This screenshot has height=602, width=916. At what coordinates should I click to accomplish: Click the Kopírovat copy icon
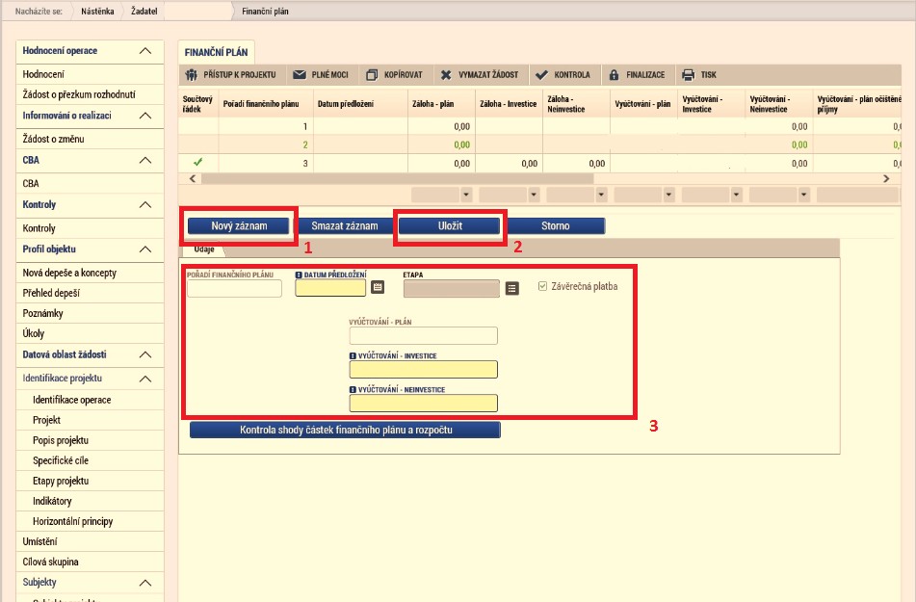(372, 75)
